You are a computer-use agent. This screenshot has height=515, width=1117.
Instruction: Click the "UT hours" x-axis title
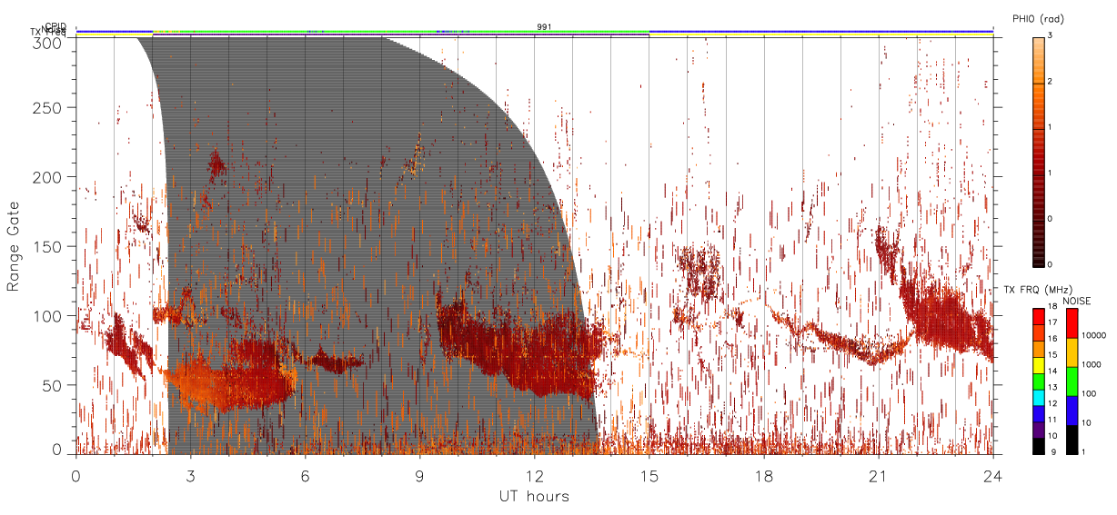click(533, 497)
